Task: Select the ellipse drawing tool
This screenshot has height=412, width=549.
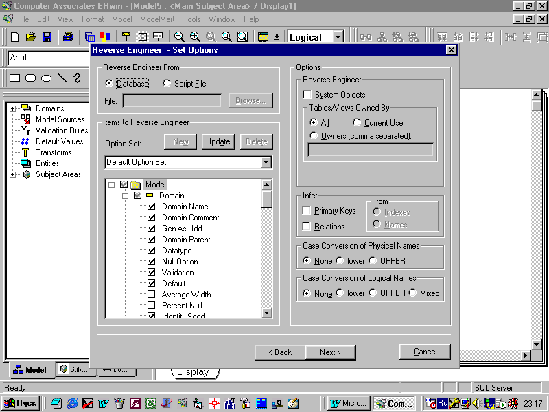Action: [x=46, y=78]
